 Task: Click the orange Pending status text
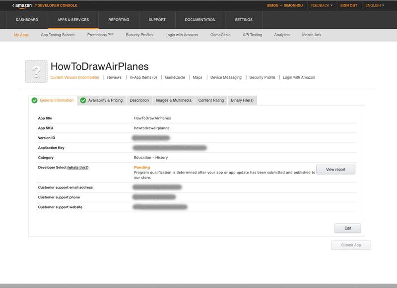pyautogui.click(x=142, y=168)
